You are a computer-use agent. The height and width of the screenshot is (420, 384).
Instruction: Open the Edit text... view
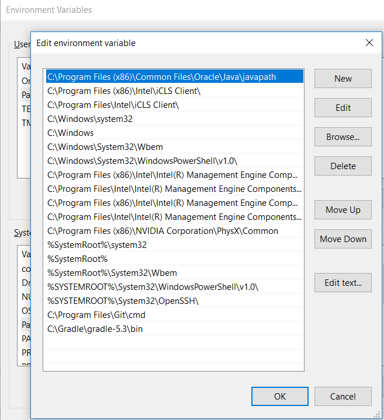point(343,282)
